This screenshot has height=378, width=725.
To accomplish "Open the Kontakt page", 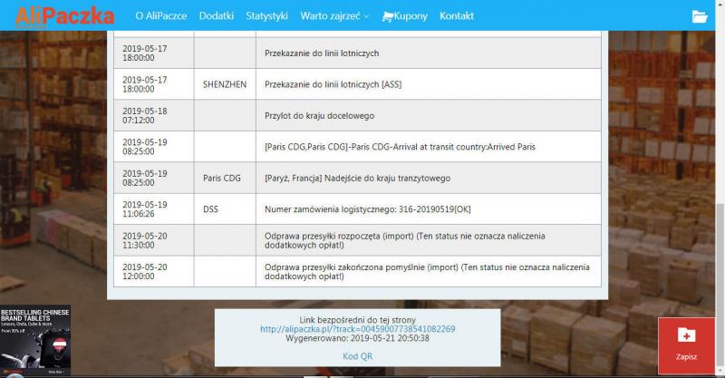I will coord(457,16).
